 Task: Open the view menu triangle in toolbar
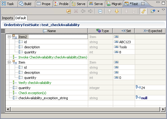(163, 10)
